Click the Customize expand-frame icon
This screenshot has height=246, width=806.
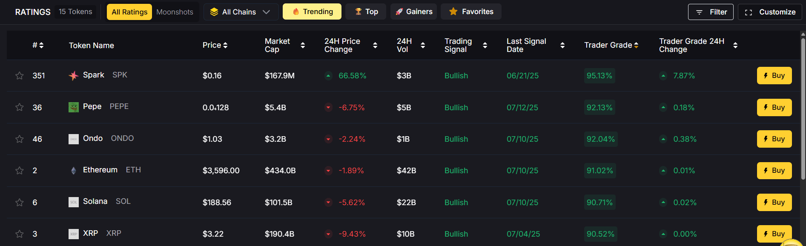[748, 12]
